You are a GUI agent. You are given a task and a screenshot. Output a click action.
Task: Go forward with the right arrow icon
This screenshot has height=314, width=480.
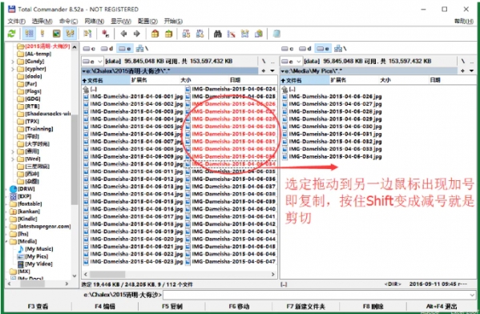(x=137, y=34)
